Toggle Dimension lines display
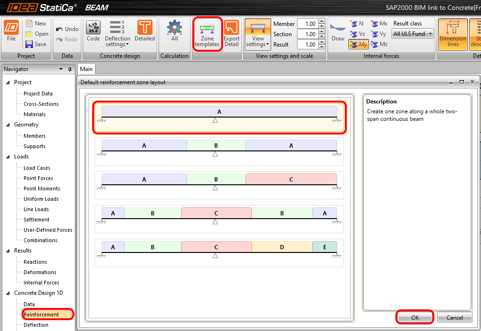 tap(453, 34)
